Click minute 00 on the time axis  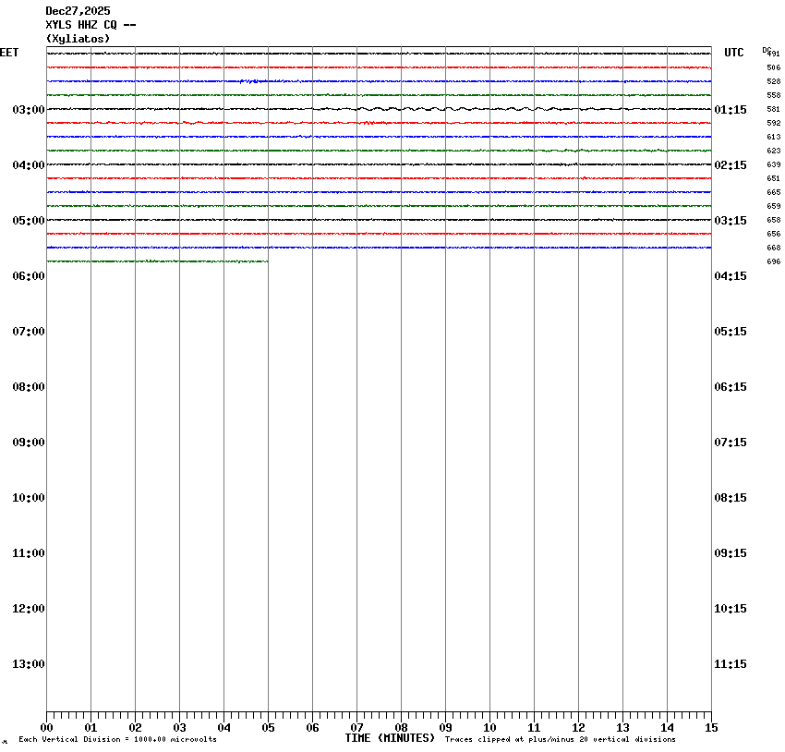tap(47, 728)
